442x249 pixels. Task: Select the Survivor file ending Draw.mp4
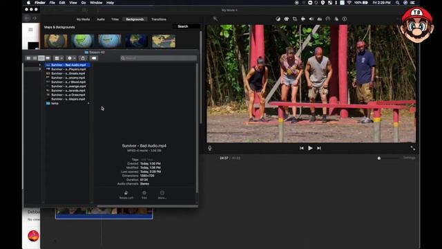[x=68, y=95]
